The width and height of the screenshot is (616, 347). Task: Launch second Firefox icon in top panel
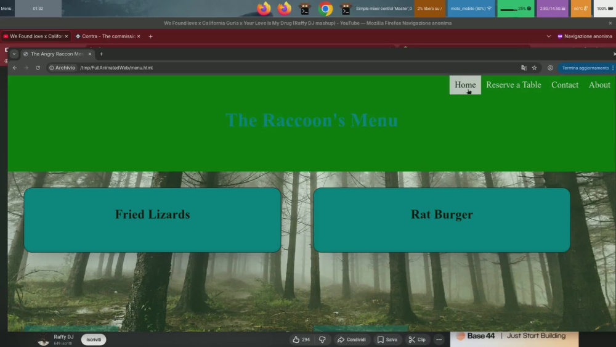click(x=285, y=8)
